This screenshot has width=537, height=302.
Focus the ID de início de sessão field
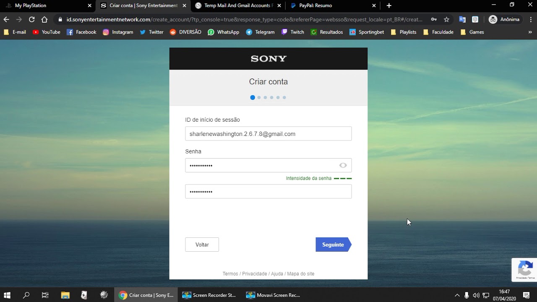click(268, 134)
